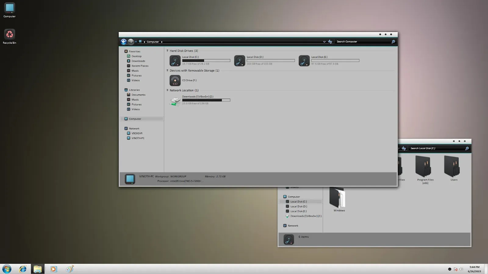Viewport: 488px width, 274px height.
Task: Open Computer icon on the desktop
Action: (x=9, y=10)
